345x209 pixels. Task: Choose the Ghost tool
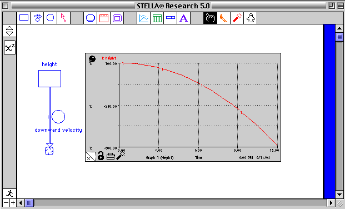click(x=251, y=18)
